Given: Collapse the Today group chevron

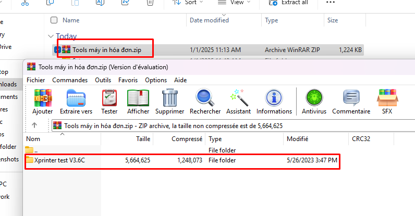Looking at the screenshot, I should pyautogui.click(x=51, y=36).
